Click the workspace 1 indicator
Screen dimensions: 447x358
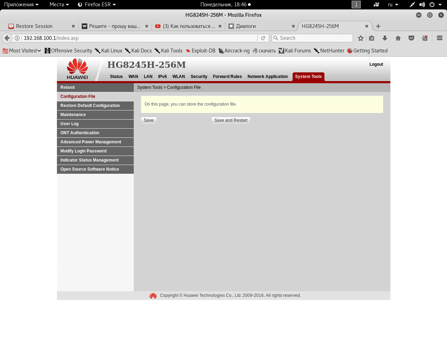356,5
